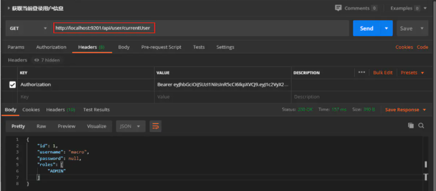436x191 pixels.
Task: Show the 7 hidden headers eye icon
Action: 37,60
